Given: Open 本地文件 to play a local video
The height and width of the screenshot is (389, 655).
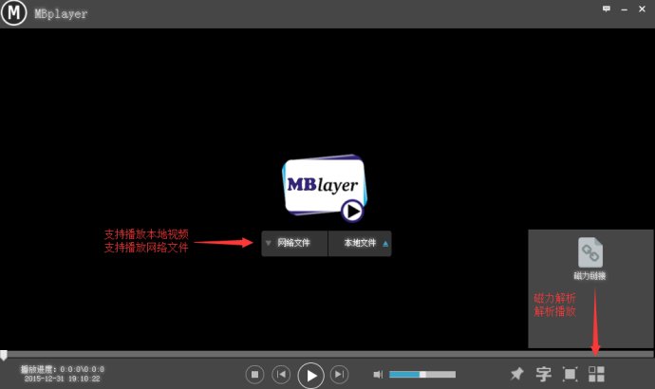Looking at the screenshot, I should pos(360,244).
